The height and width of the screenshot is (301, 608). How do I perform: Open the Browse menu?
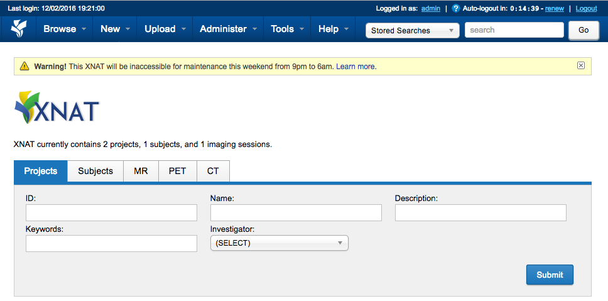(66, 29)
